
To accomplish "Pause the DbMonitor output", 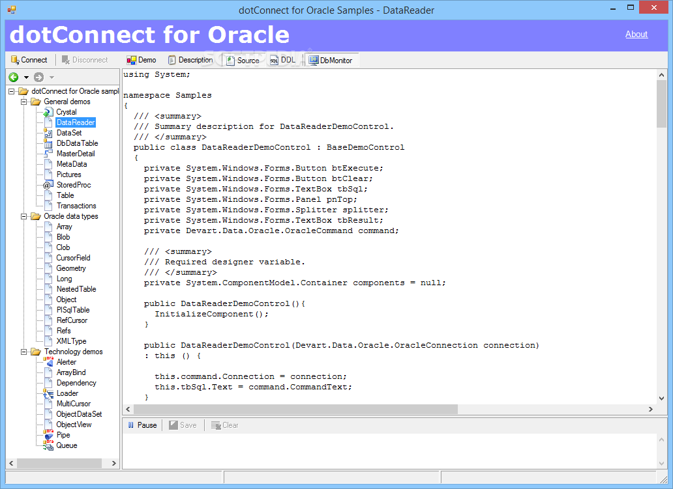I will [142, 425].
